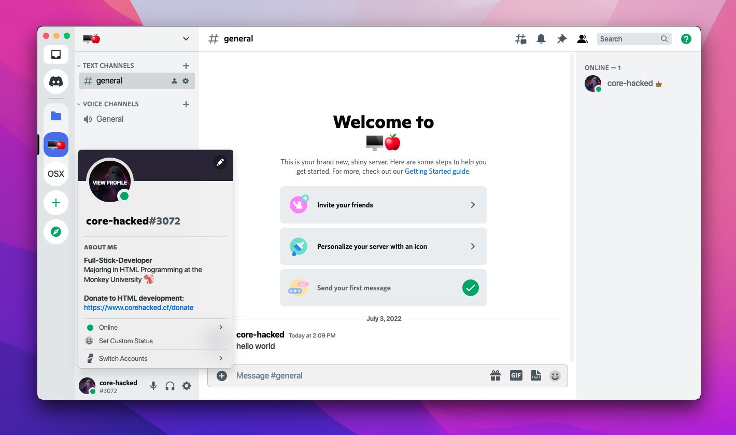Choose Set Custom Status
Image resolution: width=736 pixels, height=435 pixels.
[x=155, y=341]
